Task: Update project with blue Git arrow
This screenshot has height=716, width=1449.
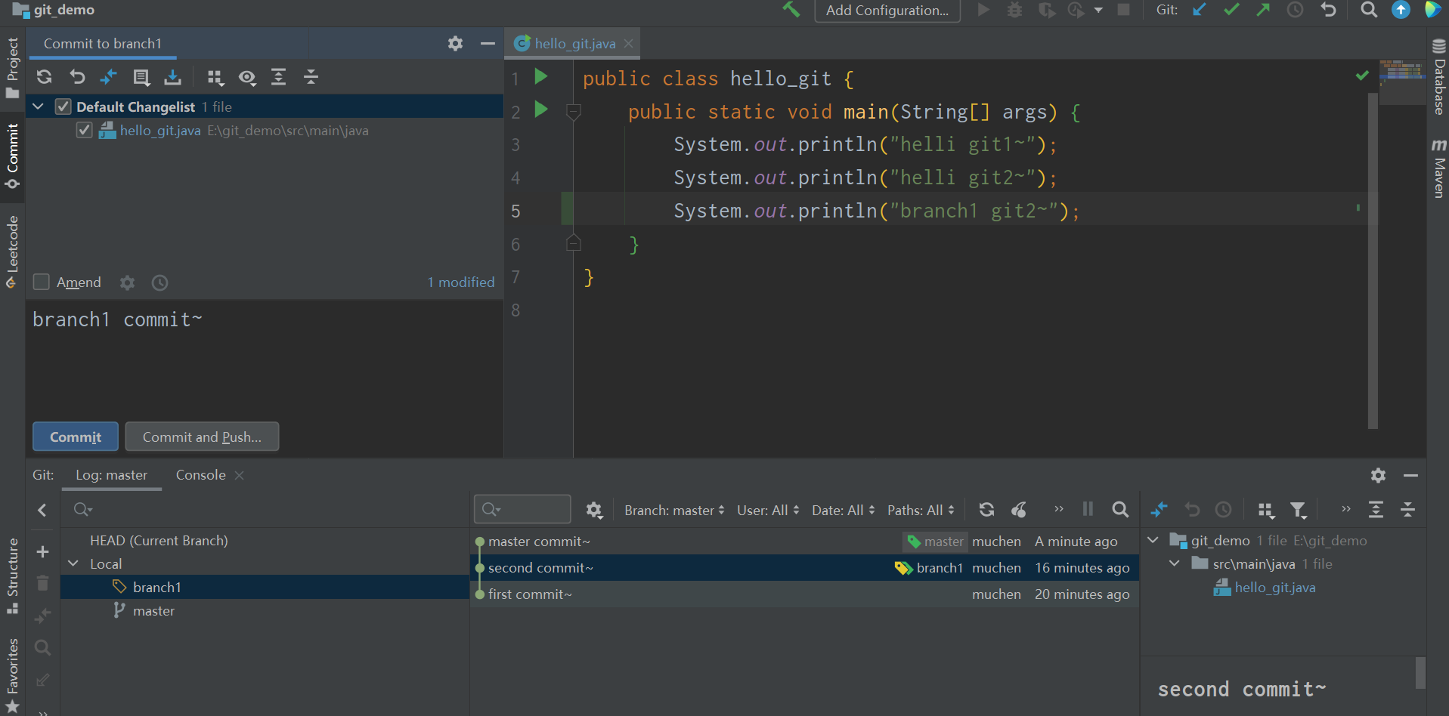Action: coord(1200,10)
